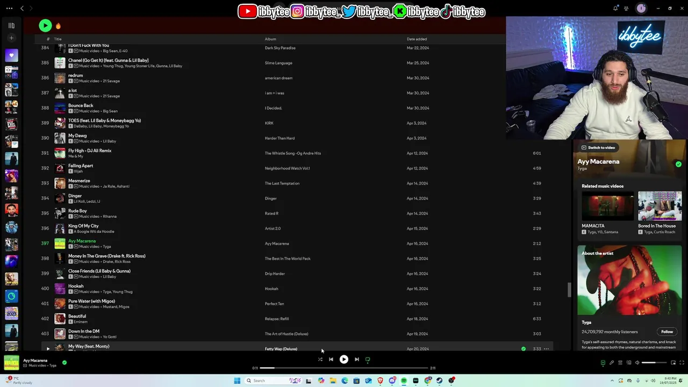Image resolution: width=688 pixels, height=387 pixels.
Task: Open the notifications bell icon at top
Action: 615,8
